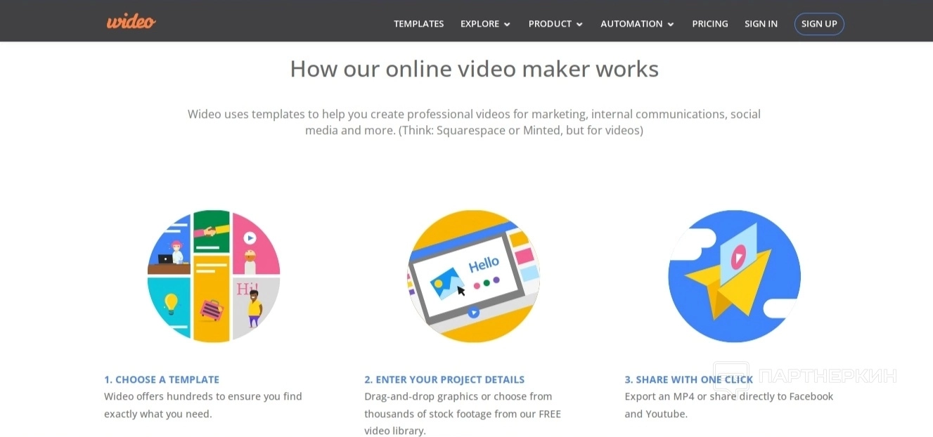The width and height of the screenshot is (933, 437).
Task: Expand the Product dropdown chevron
Action: coord(579,25)
